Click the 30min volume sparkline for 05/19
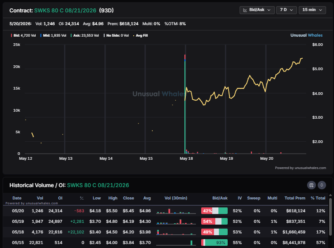This screenshot has width=334, height=248. point(176,222)
